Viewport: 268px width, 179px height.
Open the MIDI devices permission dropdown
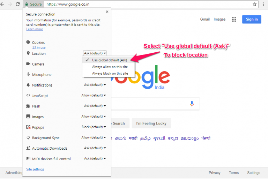[x=95, y=158]
